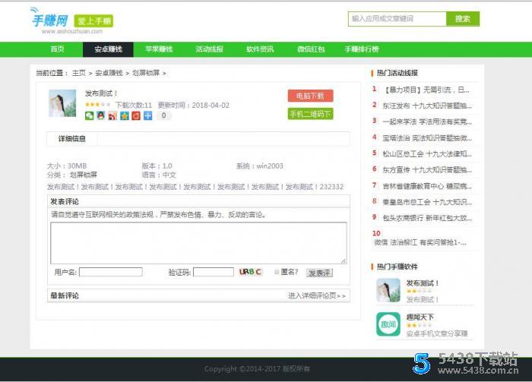Image resolution: width=532 pixels, height=382 pixels.
Task: Click the 手赚网 site logo
Action: coord(49,21)
